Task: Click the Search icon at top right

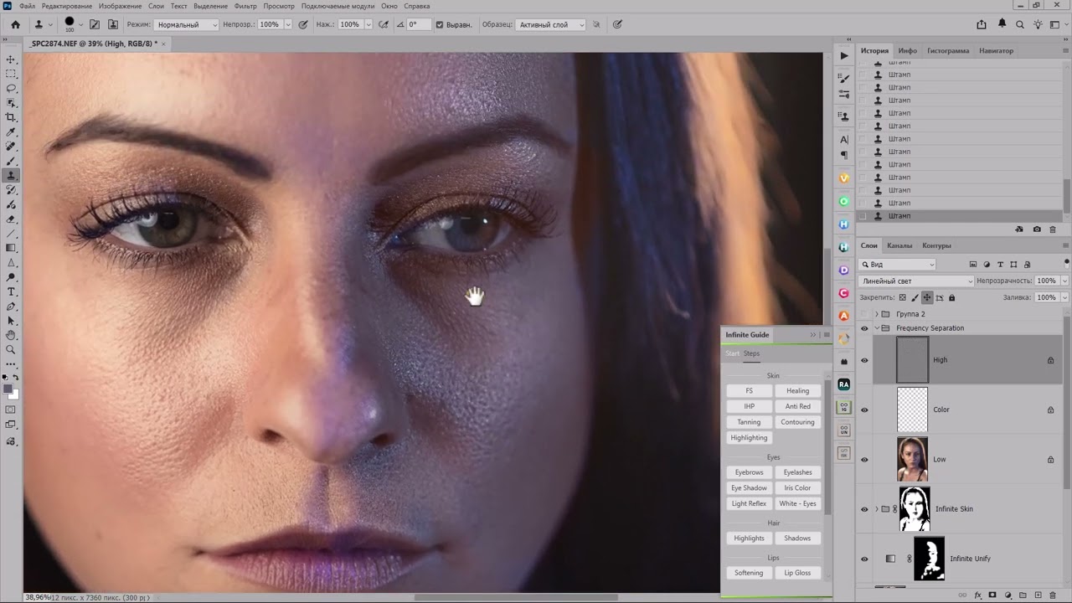Action: (x=1019, y=24)
